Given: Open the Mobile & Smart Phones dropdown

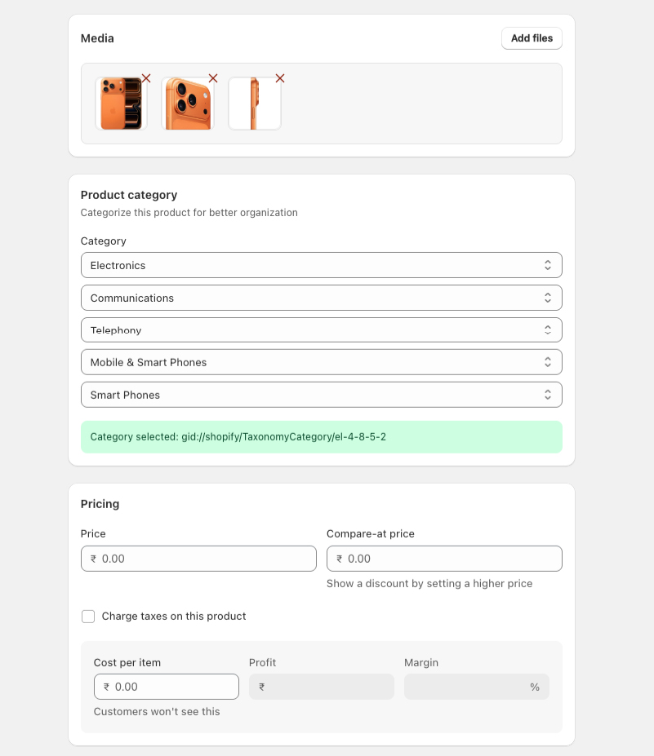Looking at the screenshot, I should [321, 361].
